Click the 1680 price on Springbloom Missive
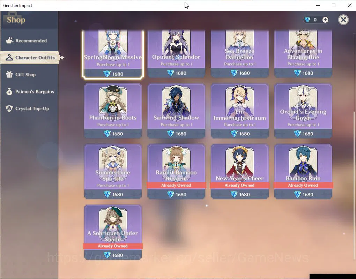 (x=118, y=74)
